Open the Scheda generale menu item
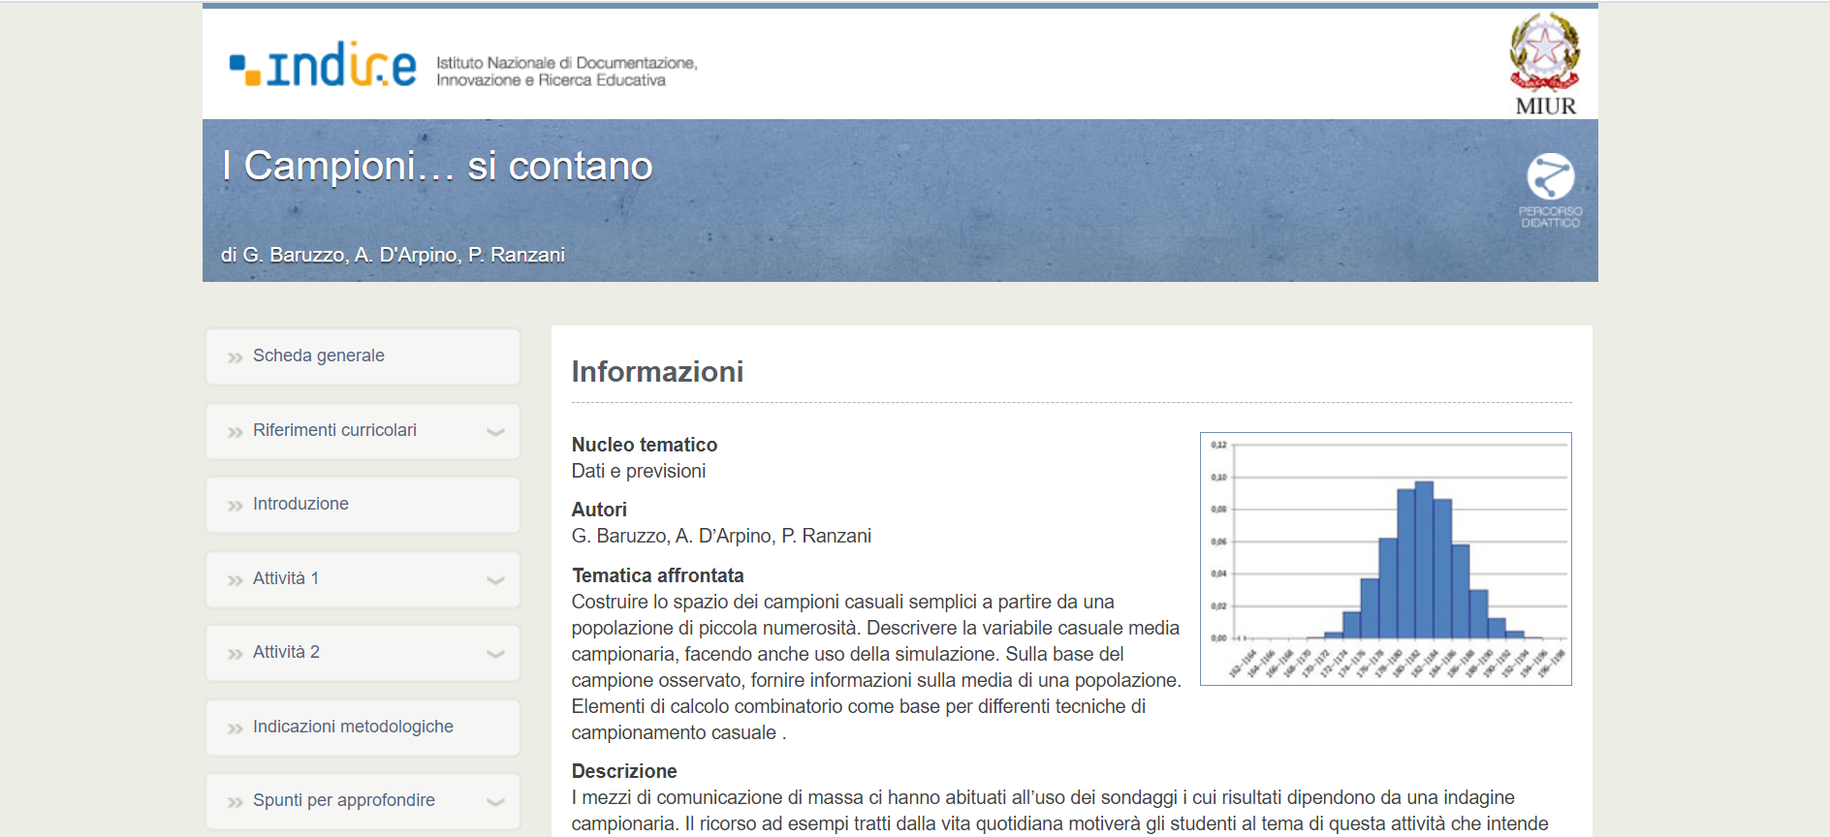This screenshot has width=1830, height=837. pyautogui.click(x=319, y=356)
